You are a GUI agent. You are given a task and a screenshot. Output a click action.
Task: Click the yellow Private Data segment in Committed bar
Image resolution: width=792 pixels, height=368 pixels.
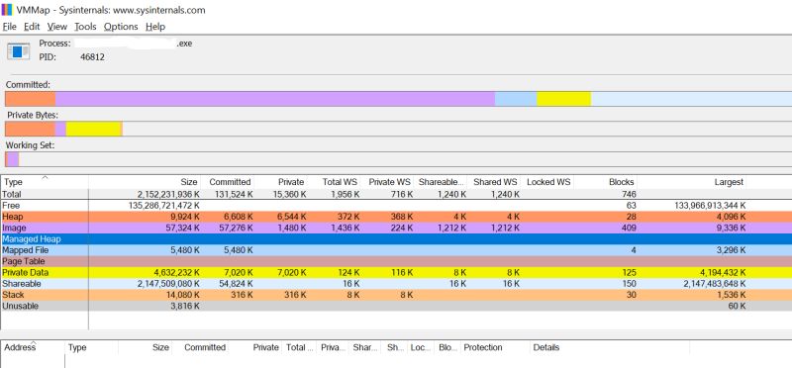(563, 99)
